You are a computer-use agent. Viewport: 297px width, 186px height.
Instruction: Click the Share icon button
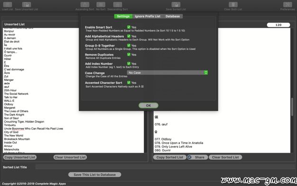pyautogui.click(x=197, y=157)
